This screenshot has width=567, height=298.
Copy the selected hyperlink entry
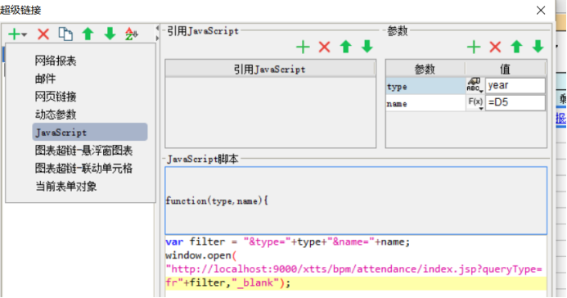(x=65, y=34)
